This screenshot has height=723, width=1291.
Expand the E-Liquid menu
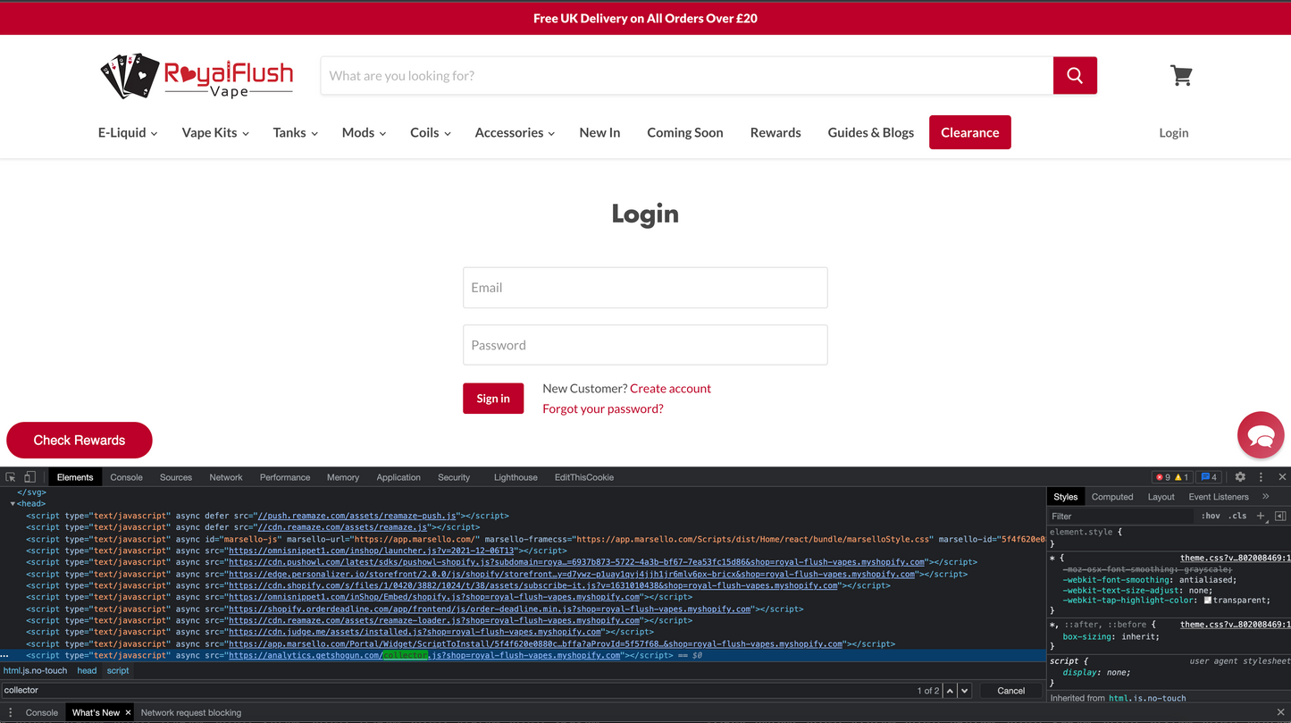point(128,132)
